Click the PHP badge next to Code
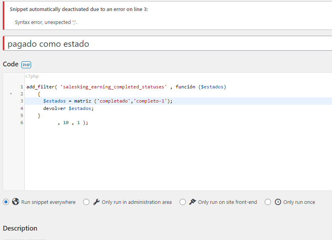Viewport: 332px width, 240px height. click(26, 65)
